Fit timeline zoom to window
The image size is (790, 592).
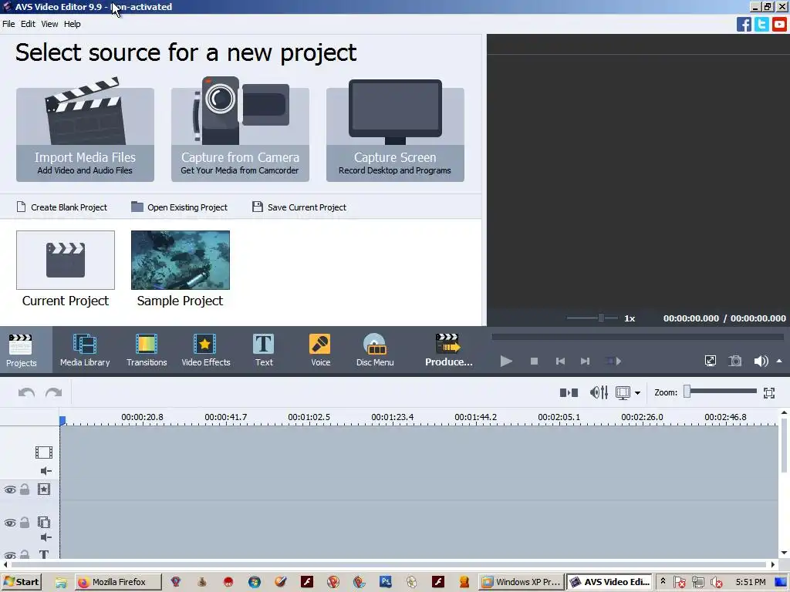[x=769, y=392]
